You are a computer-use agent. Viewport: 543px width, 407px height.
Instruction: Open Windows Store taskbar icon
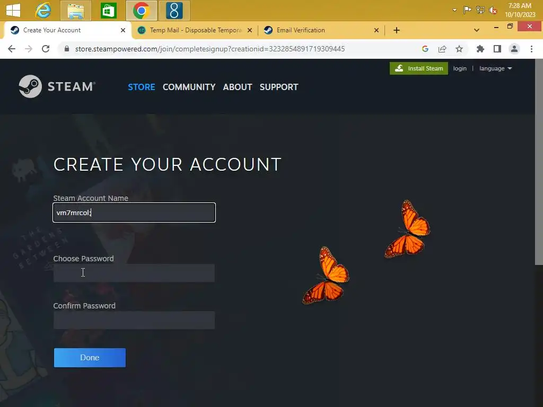108,11
